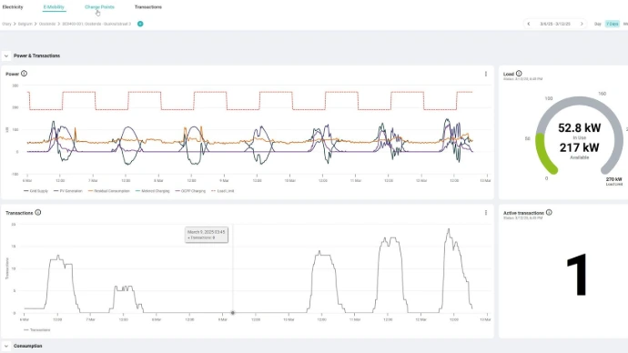The image size is (628, 353).
Task: Open the Power chart options menu
Action: (x=486, y=74)
